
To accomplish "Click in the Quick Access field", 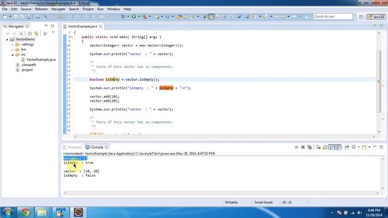I will pyautogui.click(x=333, y=16).
